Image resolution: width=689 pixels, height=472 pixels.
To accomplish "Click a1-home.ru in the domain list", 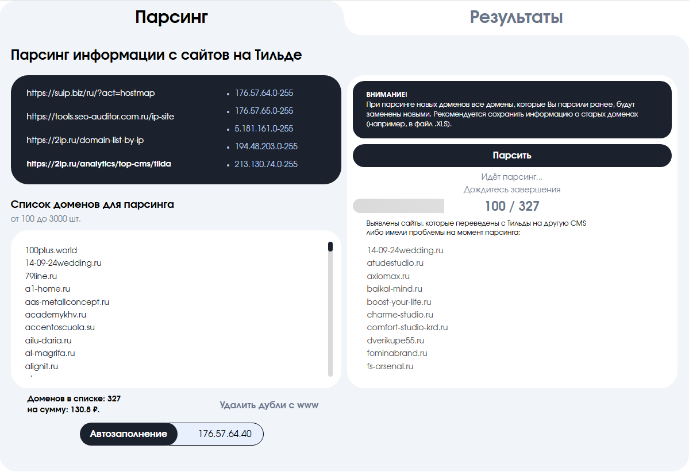I will click(48, 289).
